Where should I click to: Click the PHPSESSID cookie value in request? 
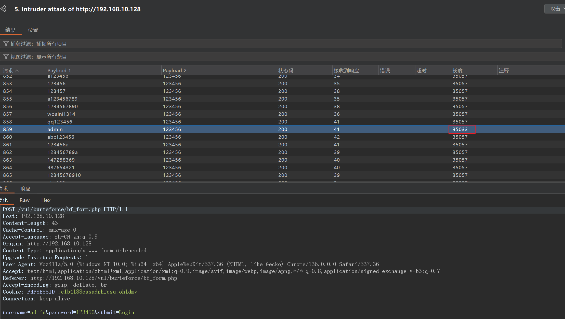pos(98,292)
